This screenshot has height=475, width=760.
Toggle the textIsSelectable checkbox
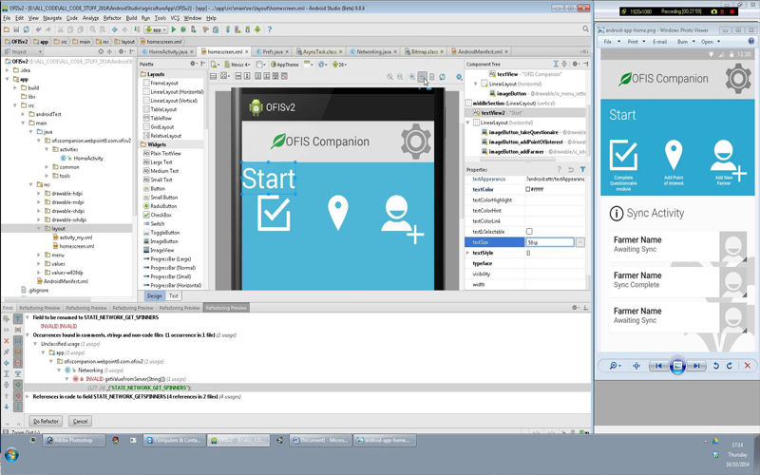[x=529, y=232]
